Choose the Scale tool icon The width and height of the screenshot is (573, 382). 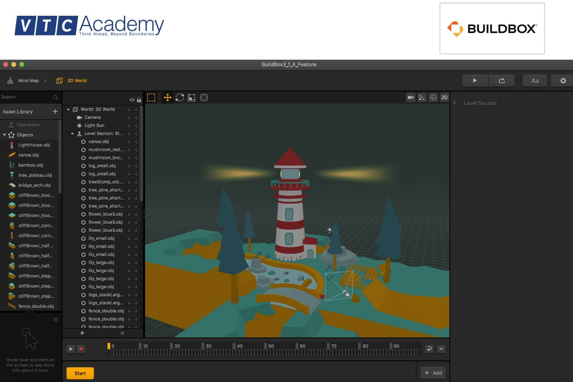[192, 97]
